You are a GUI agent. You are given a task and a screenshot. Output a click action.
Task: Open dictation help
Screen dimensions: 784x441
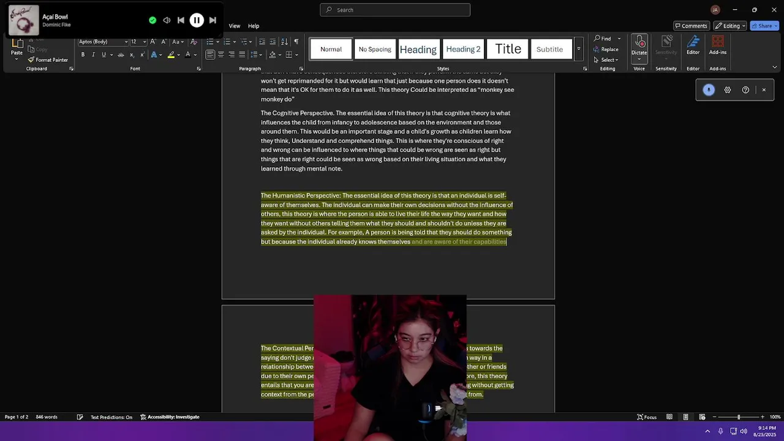[745, 90]
